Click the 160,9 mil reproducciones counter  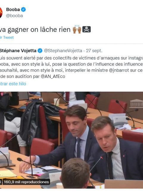(26, 182)
